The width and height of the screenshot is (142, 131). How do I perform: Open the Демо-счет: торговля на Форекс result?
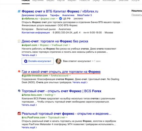[55, 41]
